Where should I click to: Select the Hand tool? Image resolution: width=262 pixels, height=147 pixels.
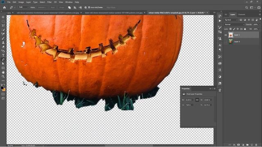click(x=3, y=72)
